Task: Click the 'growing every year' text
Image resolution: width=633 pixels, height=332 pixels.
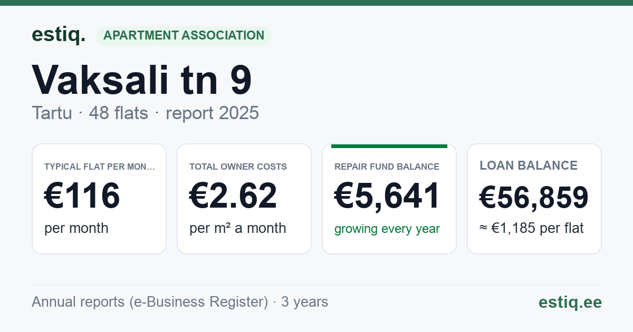Action: [387, 229]
